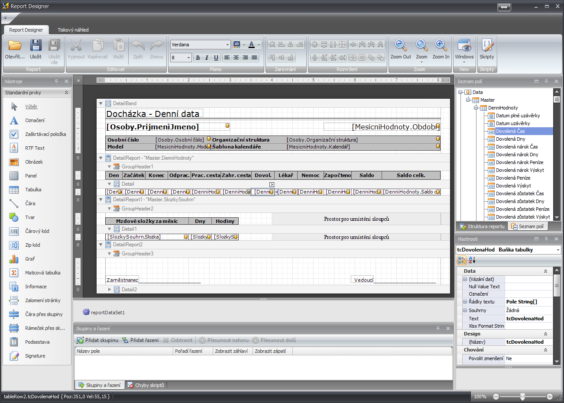Screen dimensions: 564x403
Task: Toggle Underline font formatting
Action: click(x=216, y=58)
